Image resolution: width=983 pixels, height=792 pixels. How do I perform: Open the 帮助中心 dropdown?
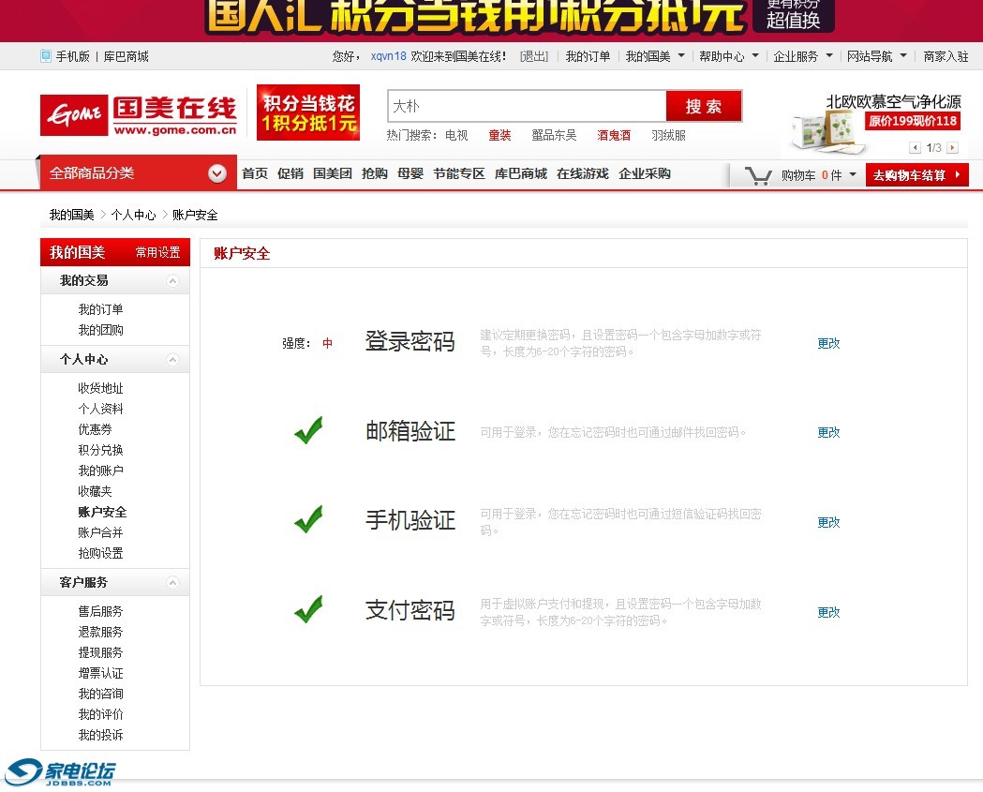[722, 56]
